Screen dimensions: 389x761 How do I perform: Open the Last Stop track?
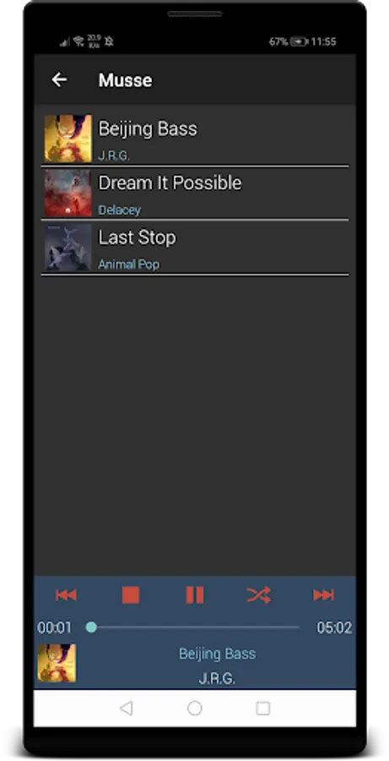coord(195,248)
